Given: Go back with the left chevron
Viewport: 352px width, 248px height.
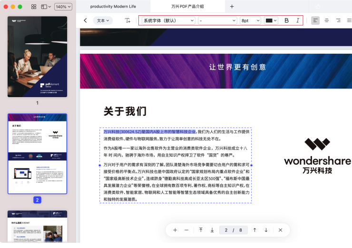Looking at the screenshot, I should (85, 20).
